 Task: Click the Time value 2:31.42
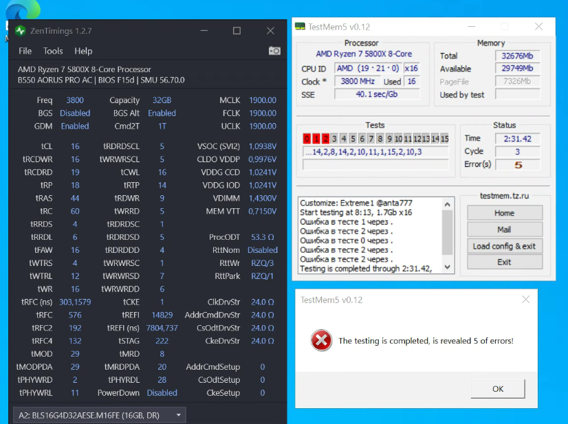coord(517,139)
